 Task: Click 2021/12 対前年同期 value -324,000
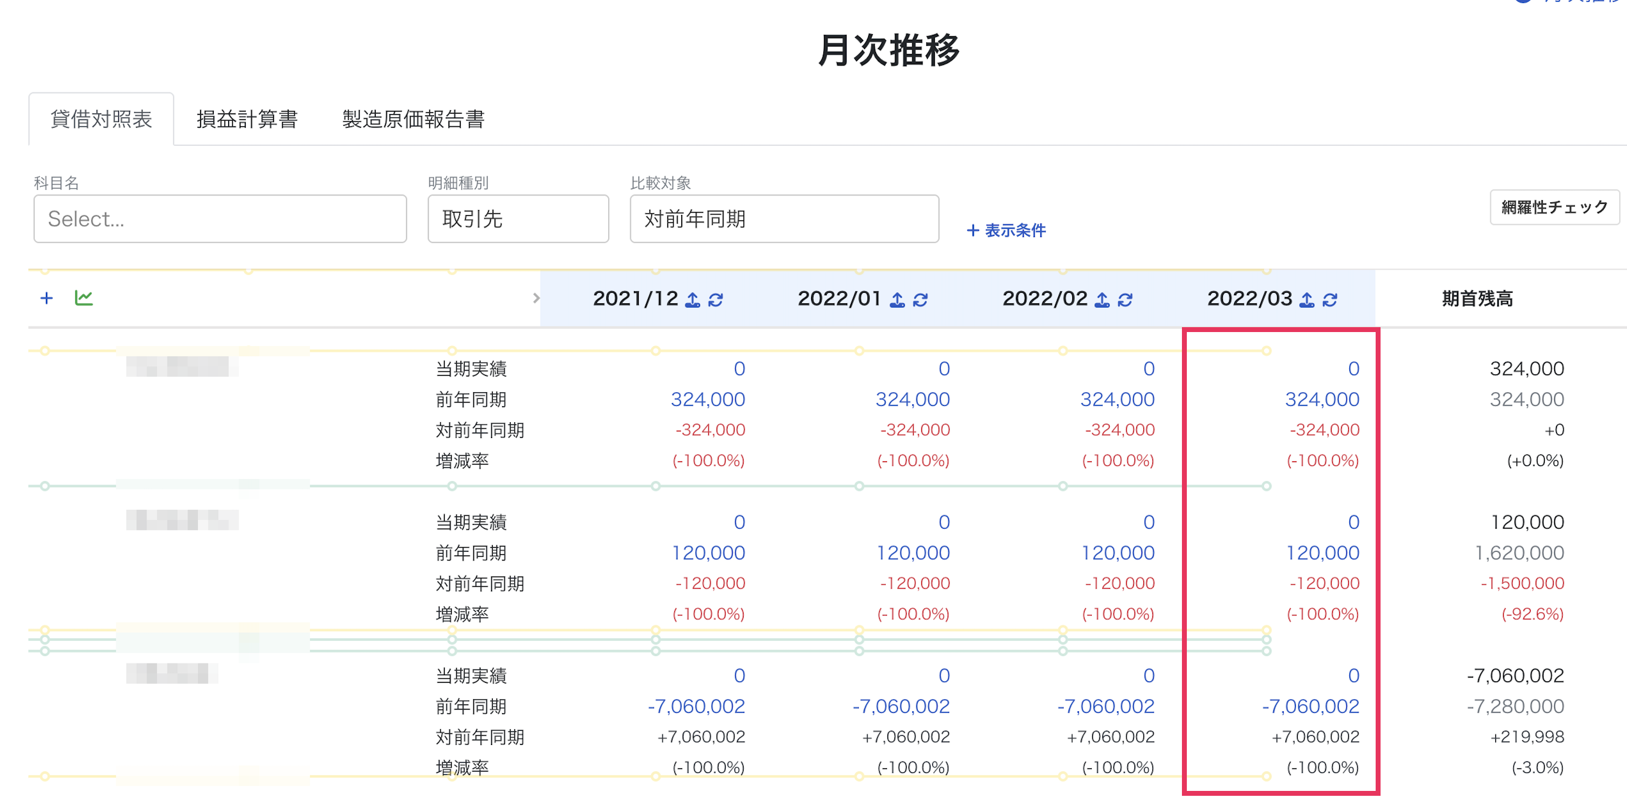pos(710,430)
